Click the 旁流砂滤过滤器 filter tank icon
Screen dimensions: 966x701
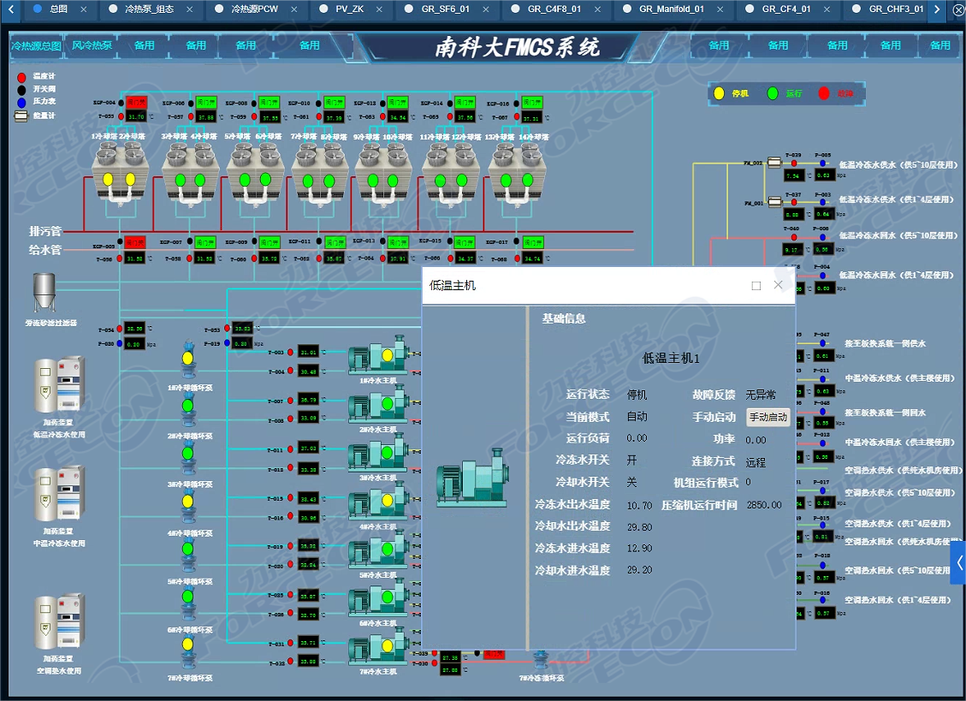[x=44, y=294]
